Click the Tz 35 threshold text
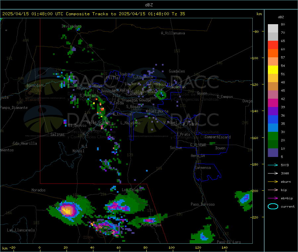The height and width of the screenshot is (252, 298). click(178, 14)
